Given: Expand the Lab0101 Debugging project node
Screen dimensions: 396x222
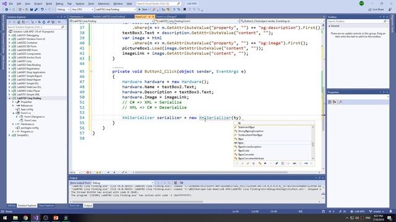Looking at the screenshot, I should (x=10, y=35).
